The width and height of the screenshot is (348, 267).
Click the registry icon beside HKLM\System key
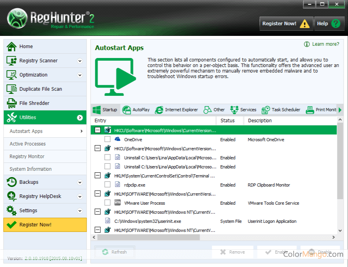click(x=107, y=176)
